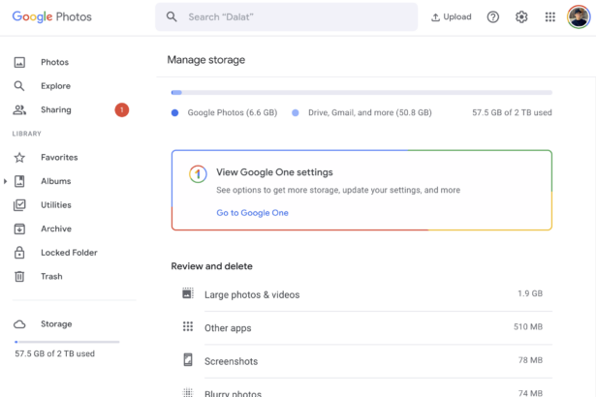Viewport: 596px width, 397px height.
Task: Click the Albums bookmark icon
Action: point(19,181)
